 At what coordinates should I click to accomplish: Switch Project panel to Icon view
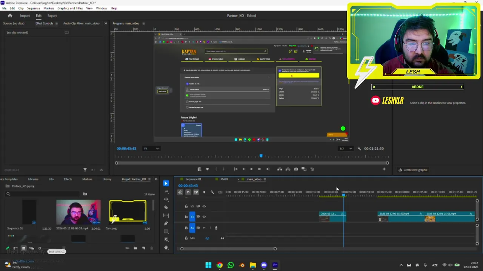click(23, 248)
